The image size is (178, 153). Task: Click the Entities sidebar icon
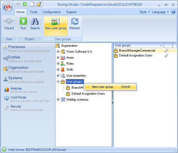coord(5,58)
